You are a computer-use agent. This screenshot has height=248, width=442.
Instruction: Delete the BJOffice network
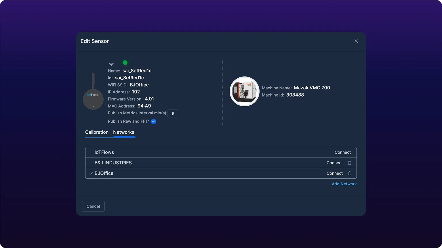[x=350, y=173]
